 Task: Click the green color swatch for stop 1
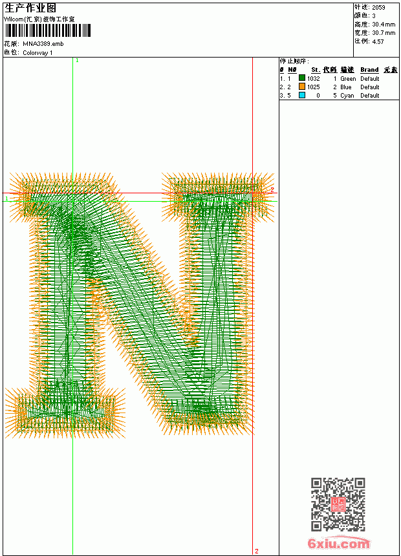click(x=301, y=78)
